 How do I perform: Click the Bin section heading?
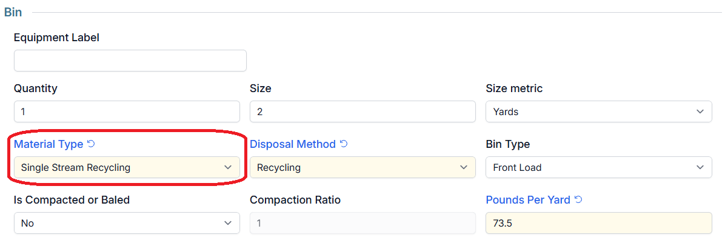click(13, 13)
